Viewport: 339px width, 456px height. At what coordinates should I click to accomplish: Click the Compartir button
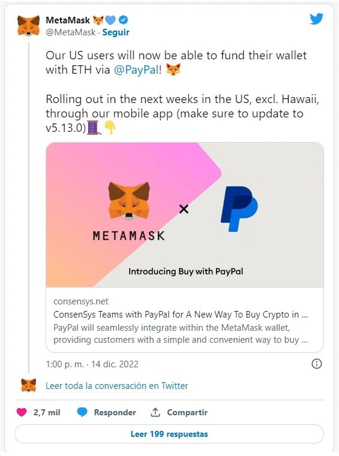187,412
